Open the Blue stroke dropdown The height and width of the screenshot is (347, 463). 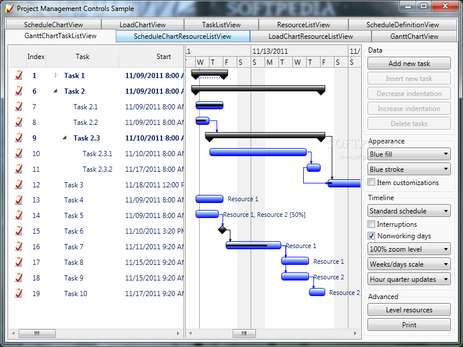click(x=409, y=169)
